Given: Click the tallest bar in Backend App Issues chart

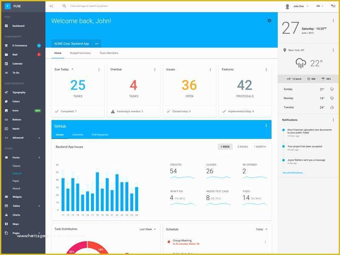Looking at the screenshot, I should tap(97, 192).
